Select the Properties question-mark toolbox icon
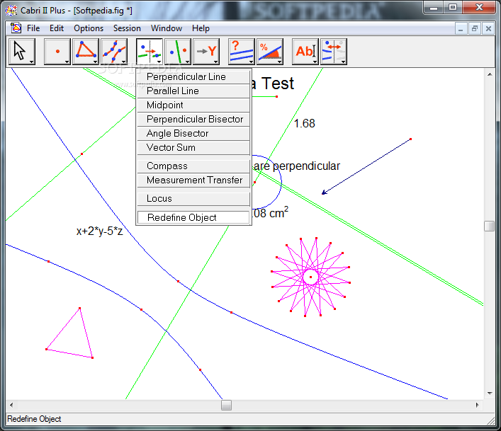501x431 pixels. (242, 52)
